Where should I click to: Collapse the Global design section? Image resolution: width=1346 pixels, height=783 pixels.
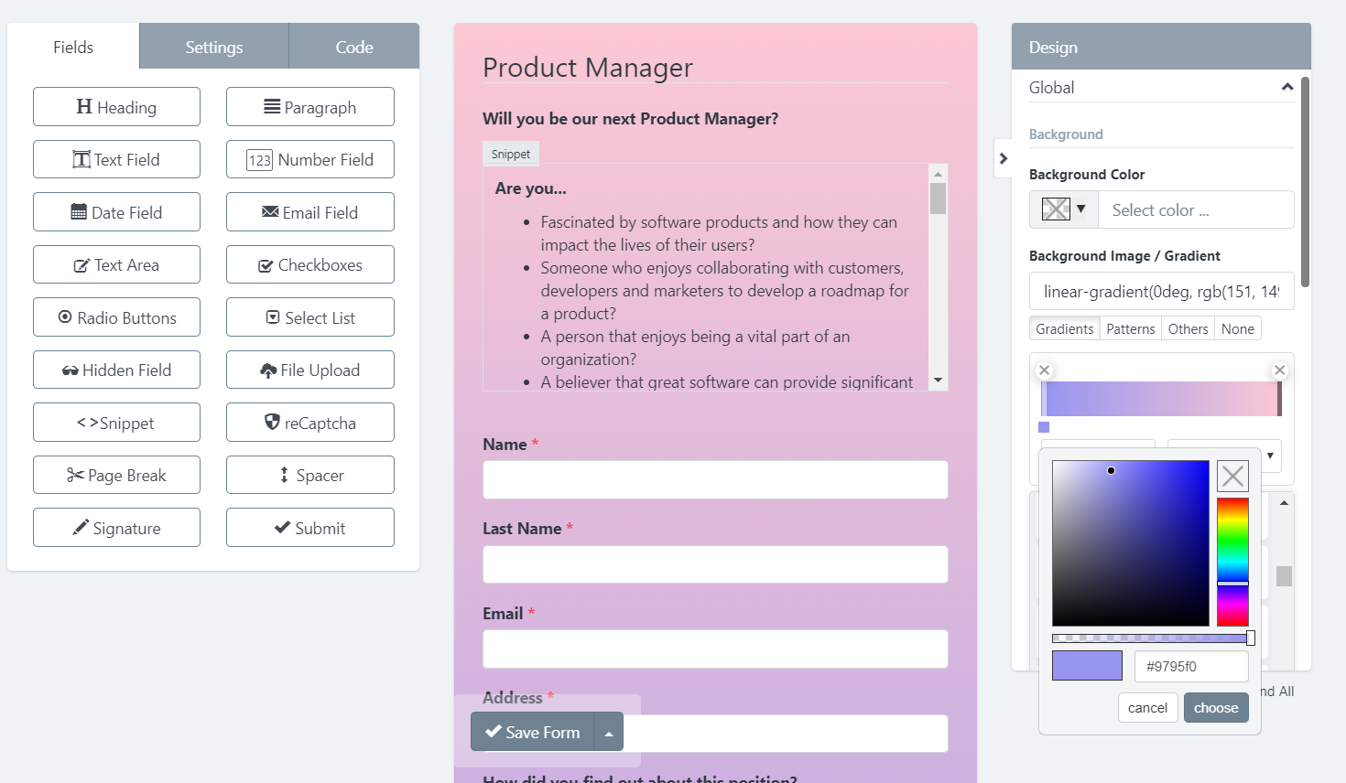pyautogui.click(x=1286, y=88)
